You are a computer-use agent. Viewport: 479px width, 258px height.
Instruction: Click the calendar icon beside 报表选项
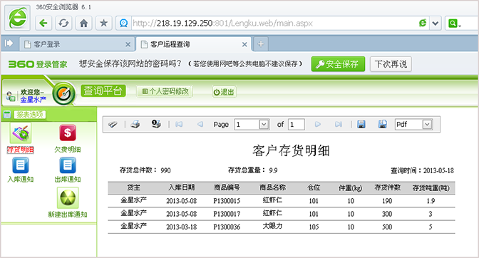7,115
